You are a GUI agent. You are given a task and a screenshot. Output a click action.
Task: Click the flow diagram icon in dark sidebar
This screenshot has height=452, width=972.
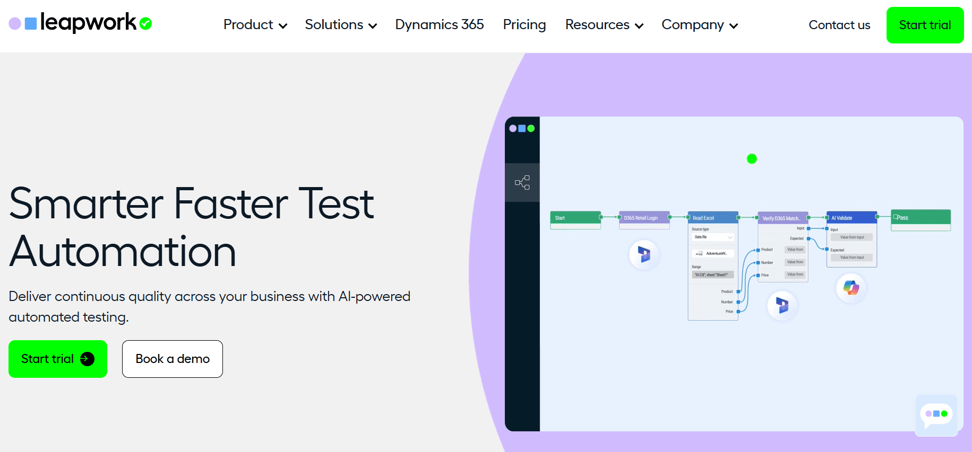point(522,182)
